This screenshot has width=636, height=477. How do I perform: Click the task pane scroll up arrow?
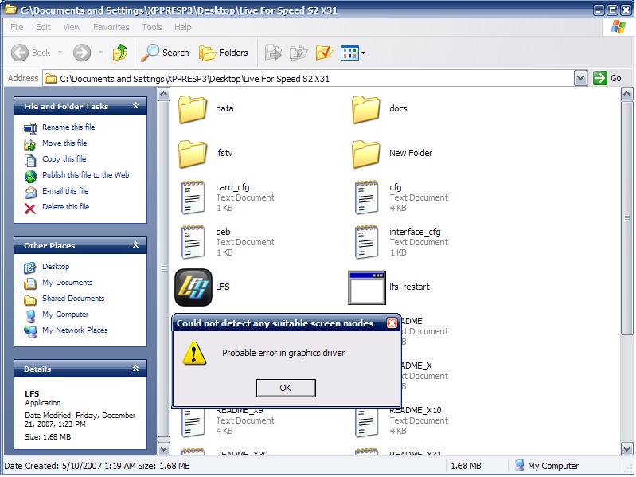pos(163,94)
